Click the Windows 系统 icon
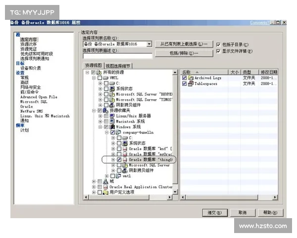 pos(112,127)
